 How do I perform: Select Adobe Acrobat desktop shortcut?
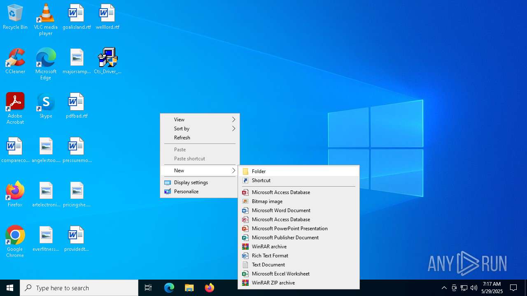(15, 109)
